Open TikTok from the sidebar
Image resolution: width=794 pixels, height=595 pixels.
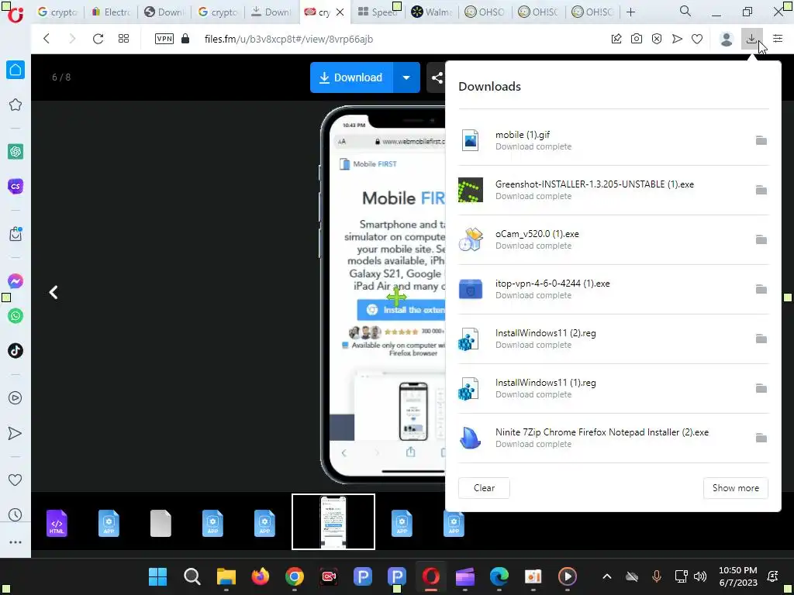point(16,351)
